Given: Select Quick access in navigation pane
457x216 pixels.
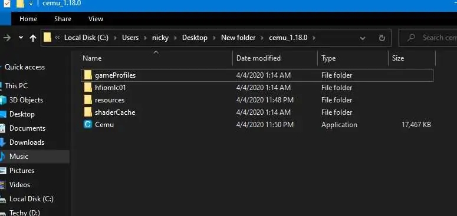Looking at the screenshot, I should coord(25,67).
